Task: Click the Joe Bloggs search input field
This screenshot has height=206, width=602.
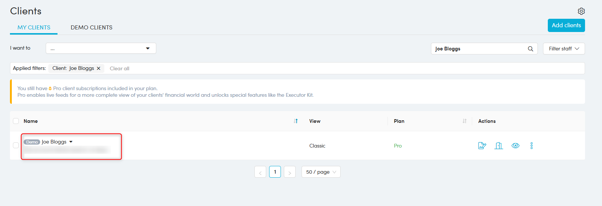Action: point(479,49)
